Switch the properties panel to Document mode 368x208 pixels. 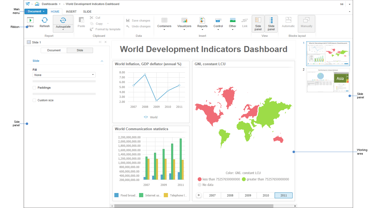tap(54, 50)
